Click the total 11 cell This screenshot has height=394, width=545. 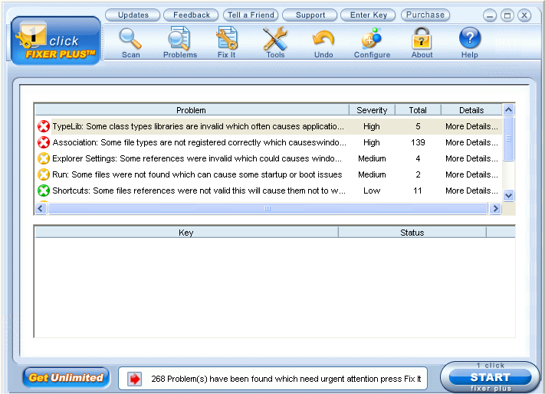click(x=418, y=190)
